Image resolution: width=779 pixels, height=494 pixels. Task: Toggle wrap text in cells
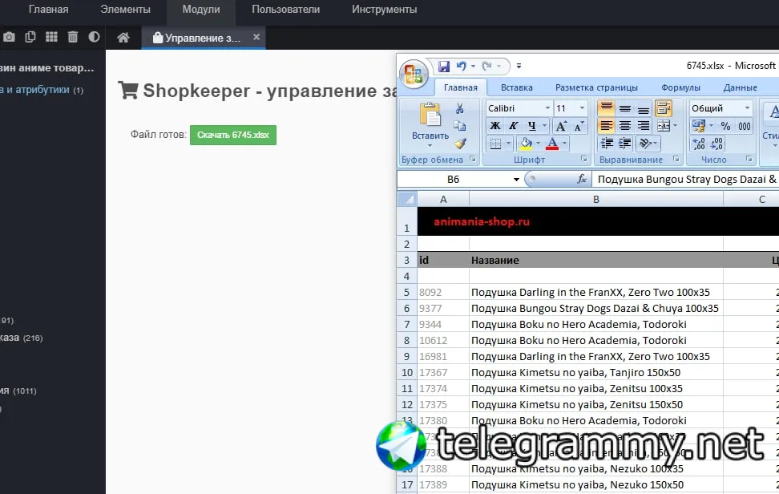point(664,107)
